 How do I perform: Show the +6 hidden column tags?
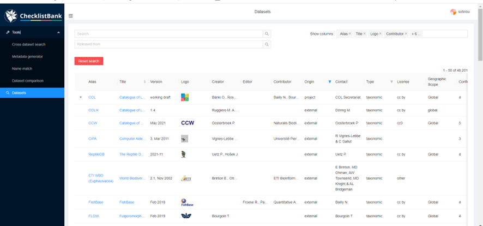coord(416,34)
